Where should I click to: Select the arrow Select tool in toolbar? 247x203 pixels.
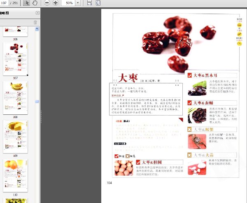click(26, 3)
